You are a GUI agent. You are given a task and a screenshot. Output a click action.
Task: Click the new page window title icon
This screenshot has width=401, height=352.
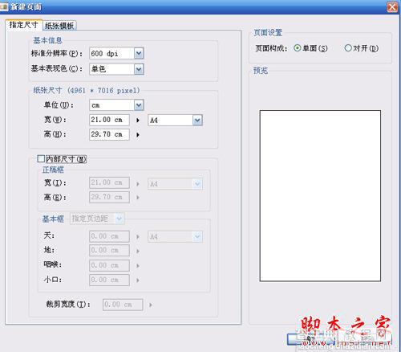click(x=4, y=6)
